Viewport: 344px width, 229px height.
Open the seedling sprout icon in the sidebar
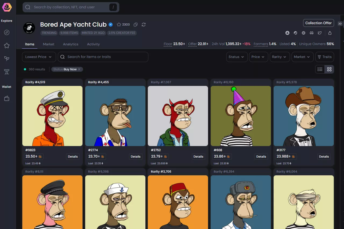(x=7, y=59)
